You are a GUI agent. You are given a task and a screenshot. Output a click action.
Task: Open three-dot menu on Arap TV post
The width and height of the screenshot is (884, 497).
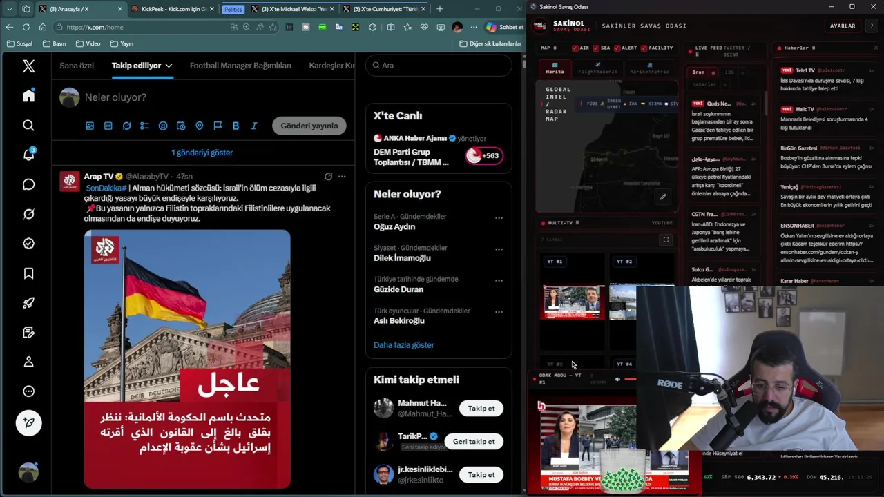[x=342, y=177]
